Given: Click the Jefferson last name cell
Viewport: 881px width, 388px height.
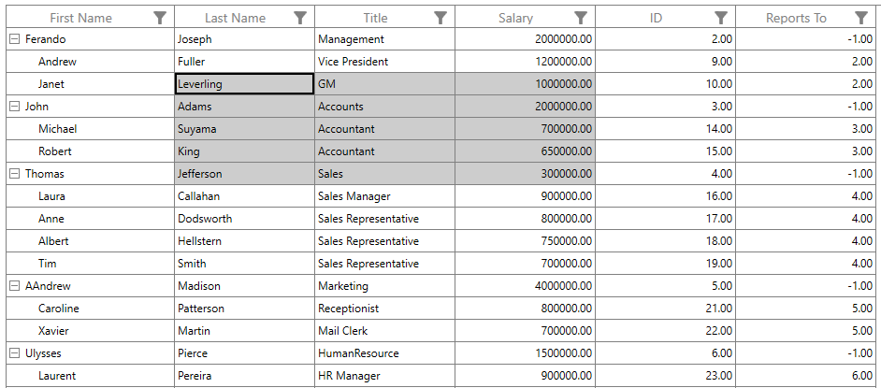Looking at the screenshot, I should click(x=244, y=174).
